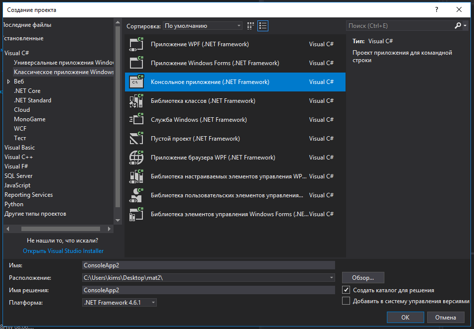Select 'WCF' category
Viewport: 474px width, 329px height.
click(20, 129)
